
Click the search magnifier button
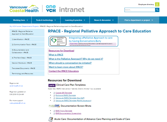coord(157,10)
